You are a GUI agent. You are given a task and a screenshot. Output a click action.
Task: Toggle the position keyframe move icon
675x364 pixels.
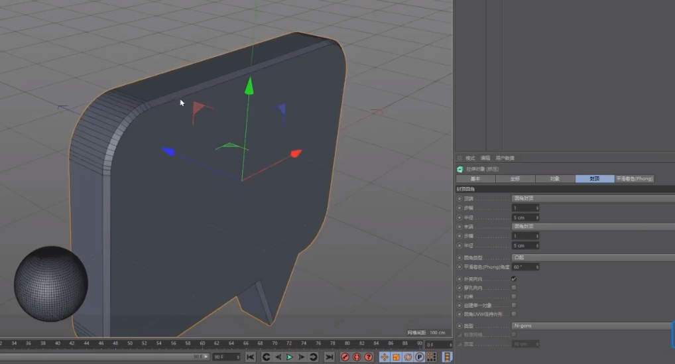tap(385, 357)
